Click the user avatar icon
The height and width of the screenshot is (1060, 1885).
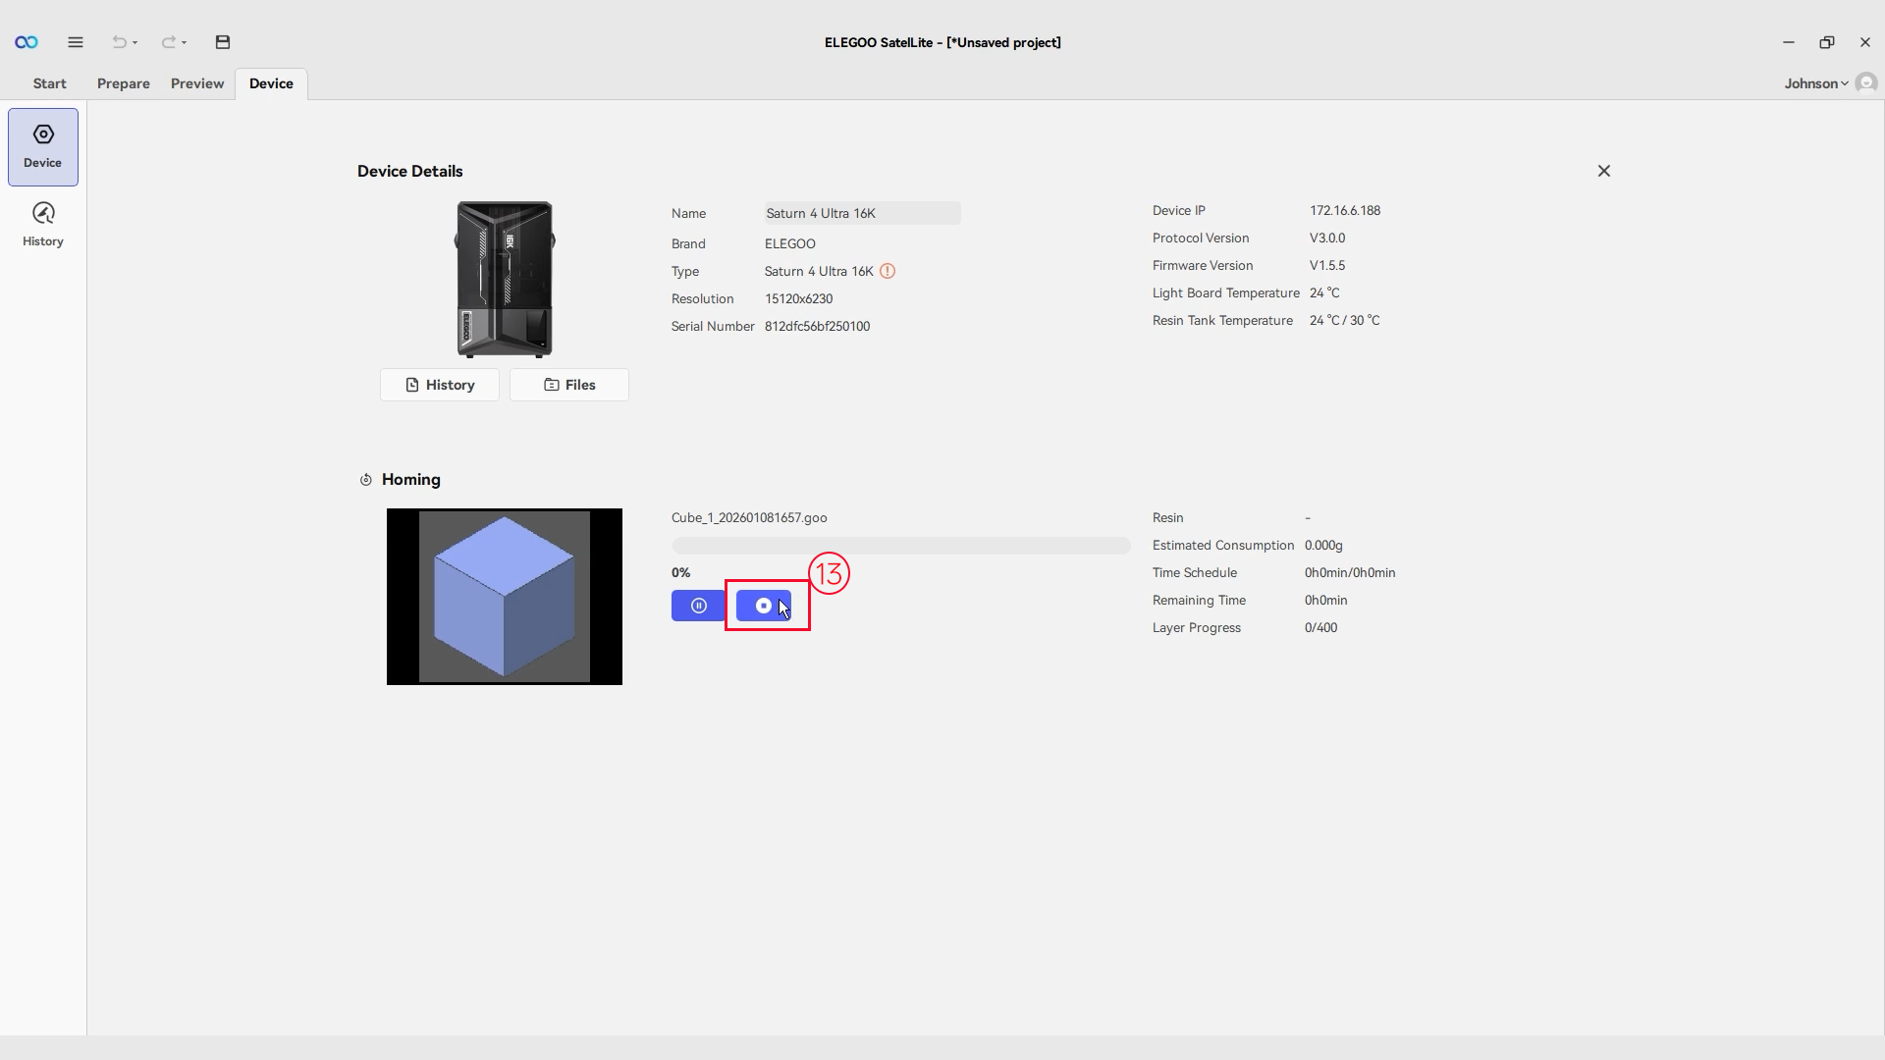[x=1866, y=82]
